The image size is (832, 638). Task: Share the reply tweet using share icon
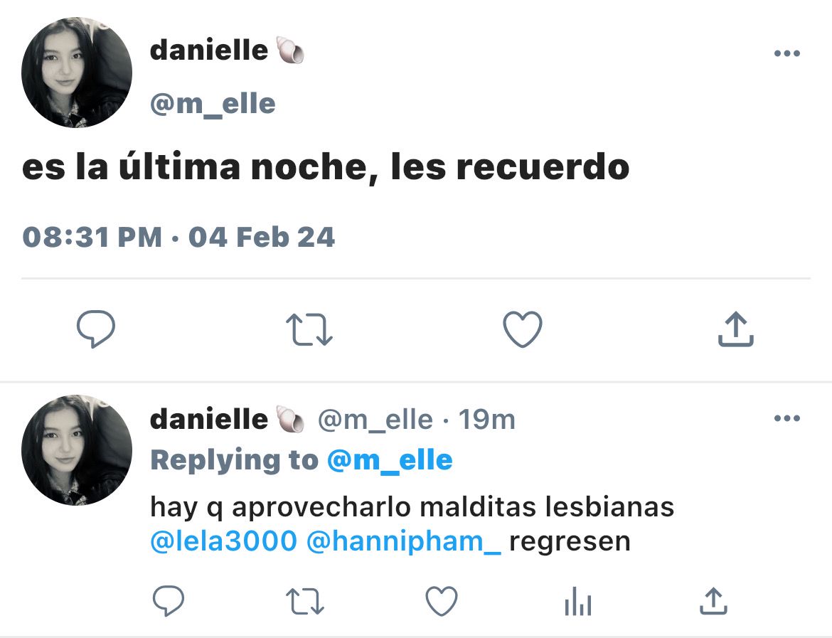pyautogui.click(x=713, y=601)
